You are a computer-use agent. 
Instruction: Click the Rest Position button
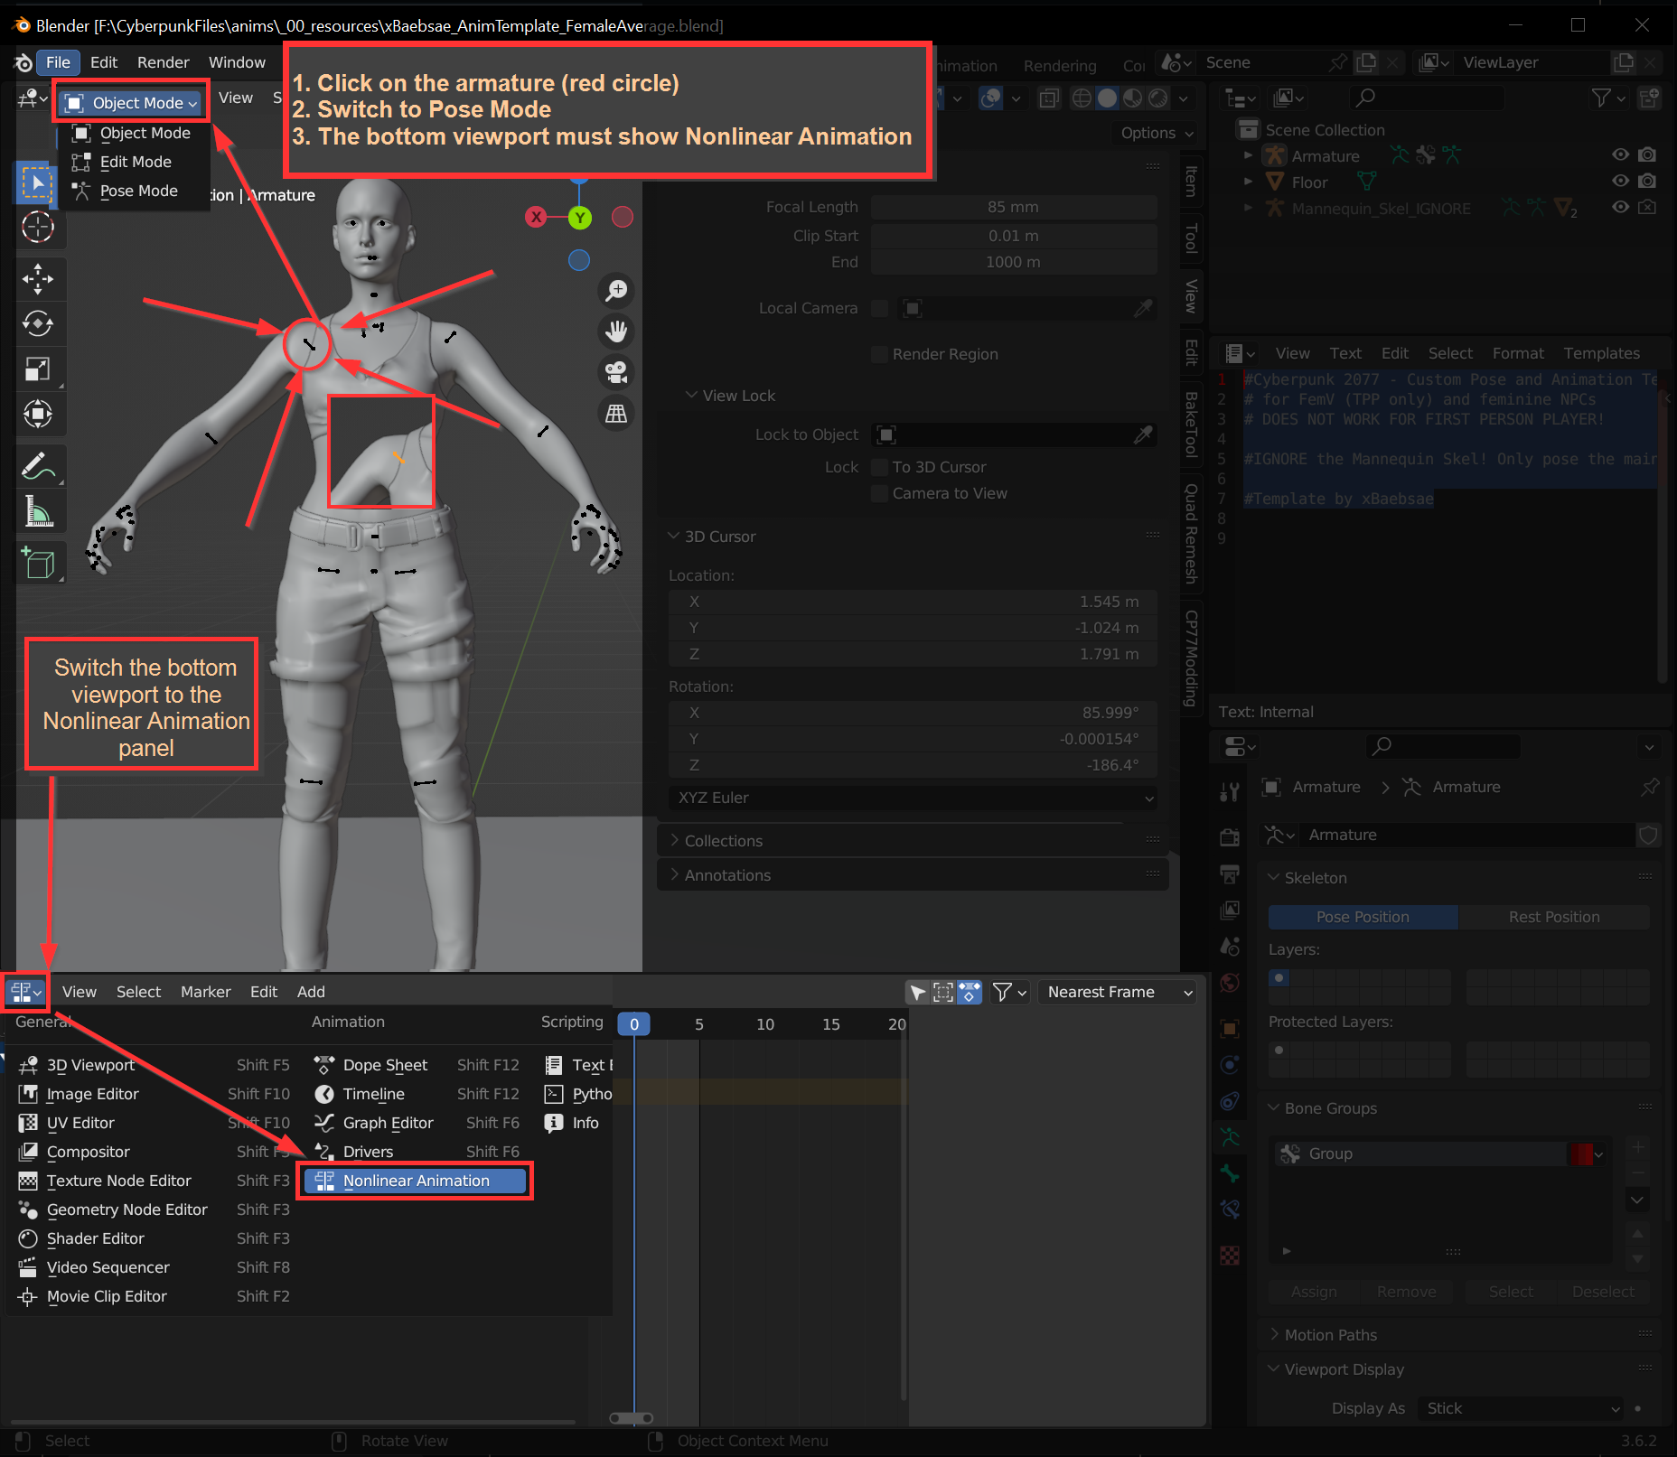[x=1553, y=917]
